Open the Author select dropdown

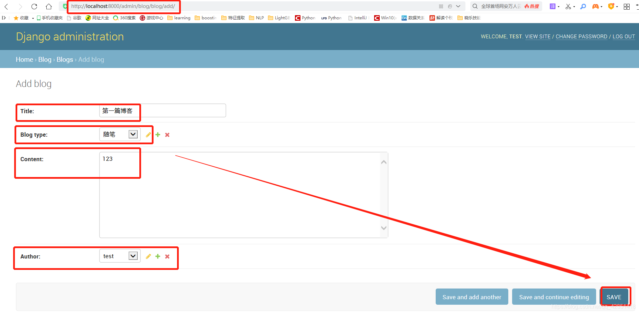click(x=120, y=256)
